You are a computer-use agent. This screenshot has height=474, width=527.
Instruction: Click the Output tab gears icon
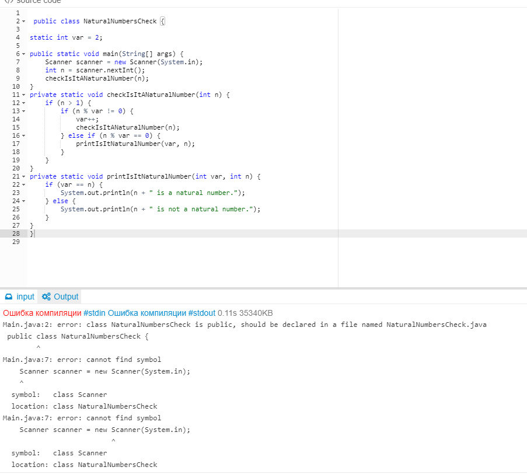pos(46,297)
